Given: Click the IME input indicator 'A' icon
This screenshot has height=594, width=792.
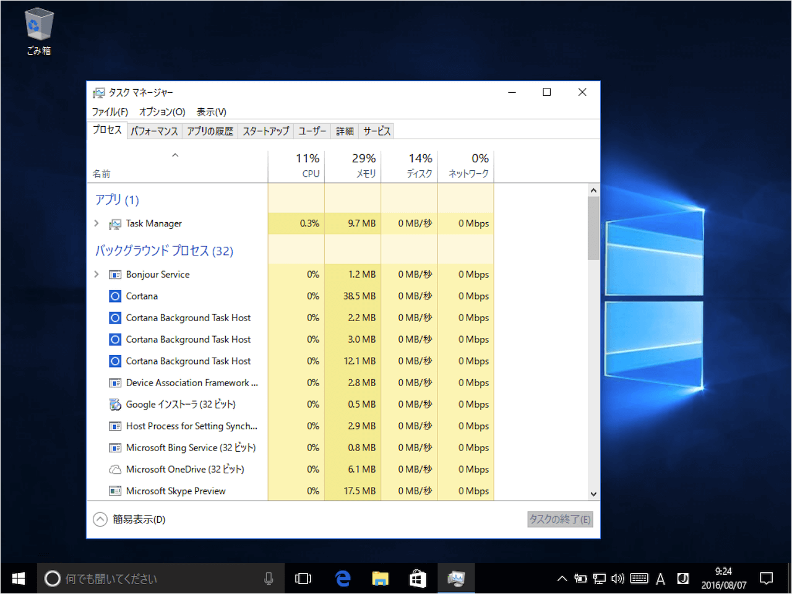Looking at the screenshot, I should coord(660,578).
